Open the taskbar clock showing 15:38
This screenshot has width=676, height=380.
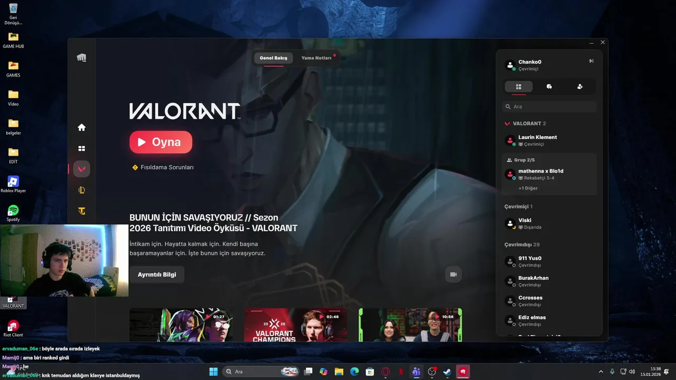(651, 372)
